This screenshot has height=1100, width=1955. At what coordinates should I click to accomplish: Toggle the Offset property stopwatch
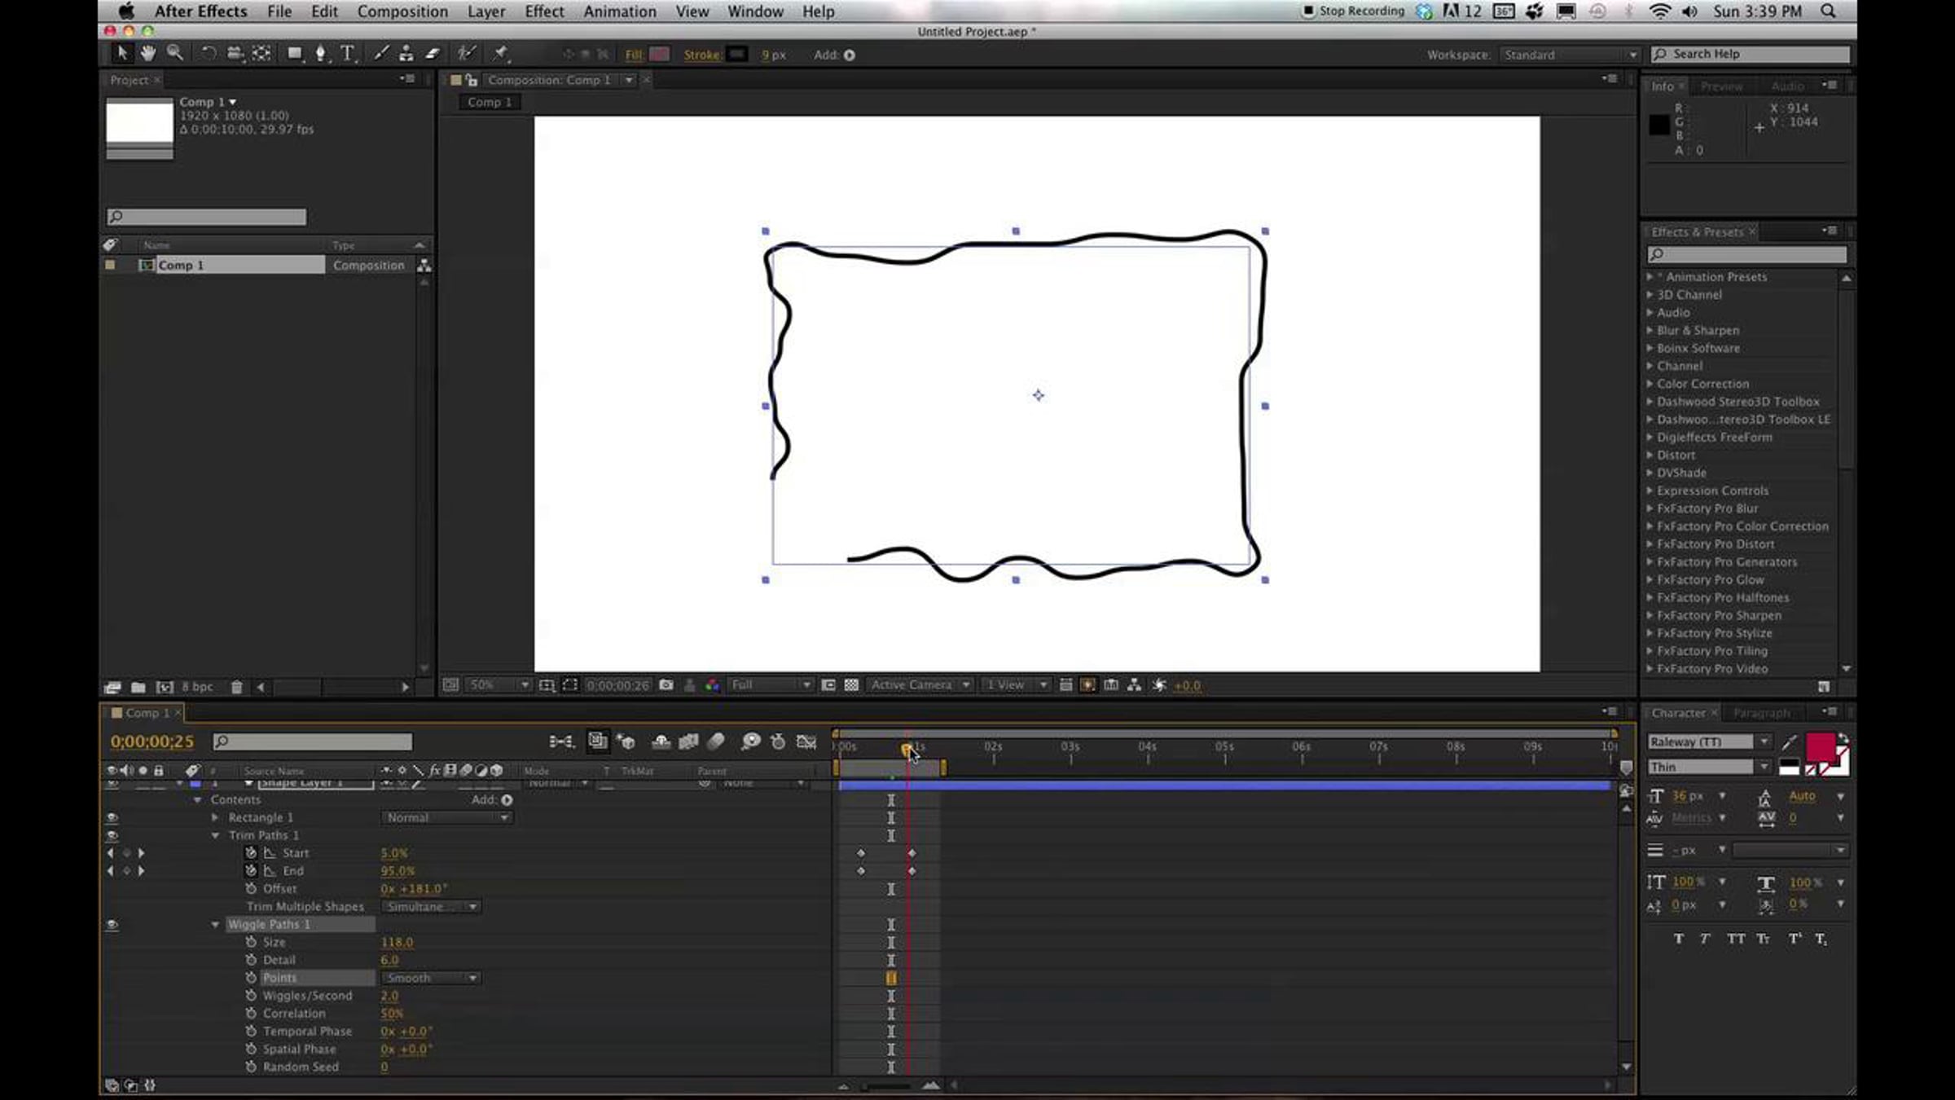251,889
